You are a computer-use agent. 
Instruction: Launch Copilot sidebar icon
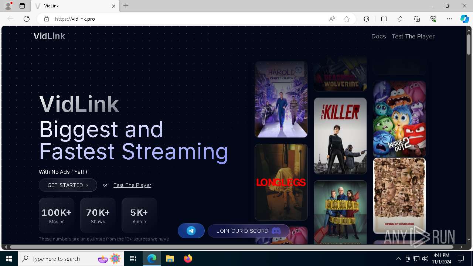click(x=465, y=19)
